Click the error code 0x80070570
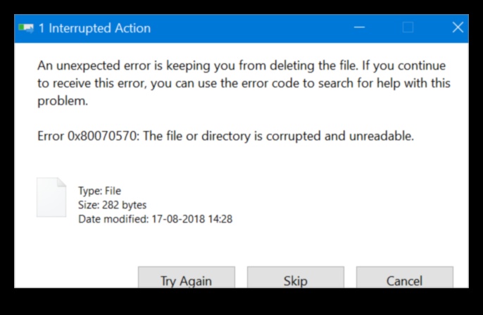The height and width of the screenshot is (315, 483). [104, 136]
